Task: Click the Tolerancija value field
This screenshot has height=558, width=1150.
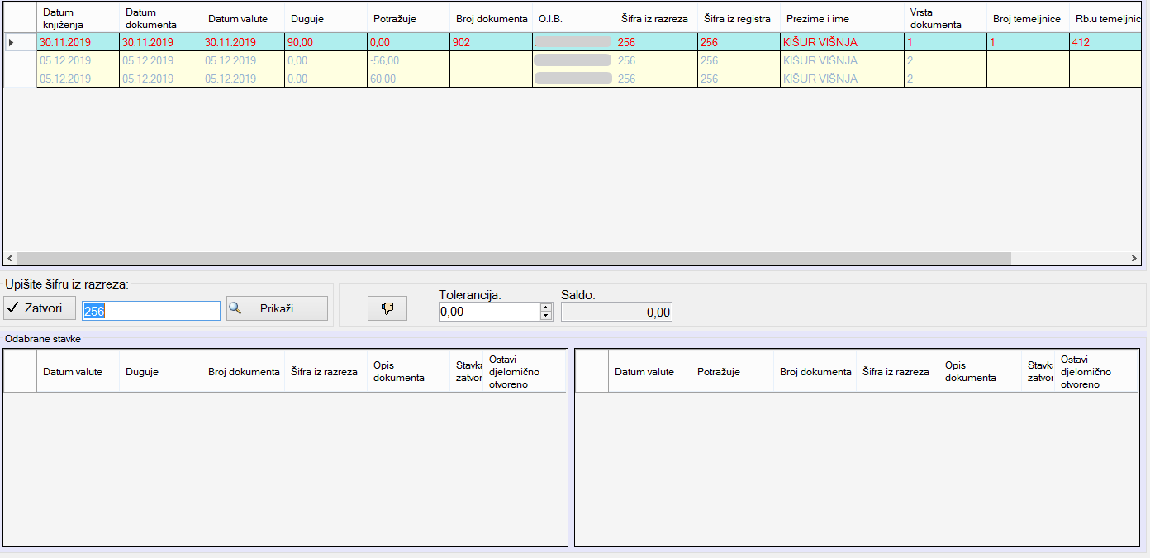Action: click(488, 312)
